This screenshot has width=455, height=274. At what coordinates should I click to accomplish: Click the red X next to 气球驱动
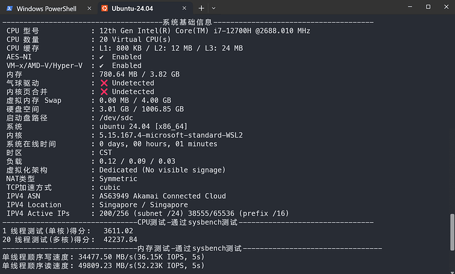click(104, 83)
